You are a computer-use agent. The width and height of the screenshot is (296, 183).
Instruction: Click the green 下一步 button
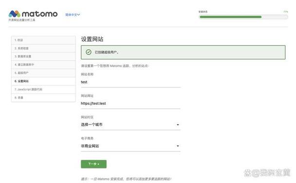[93, 164]
